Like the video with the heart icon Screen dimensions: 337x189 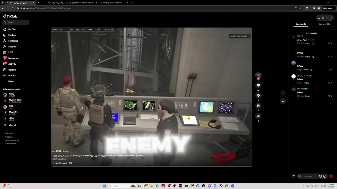(x=258, y=85)
